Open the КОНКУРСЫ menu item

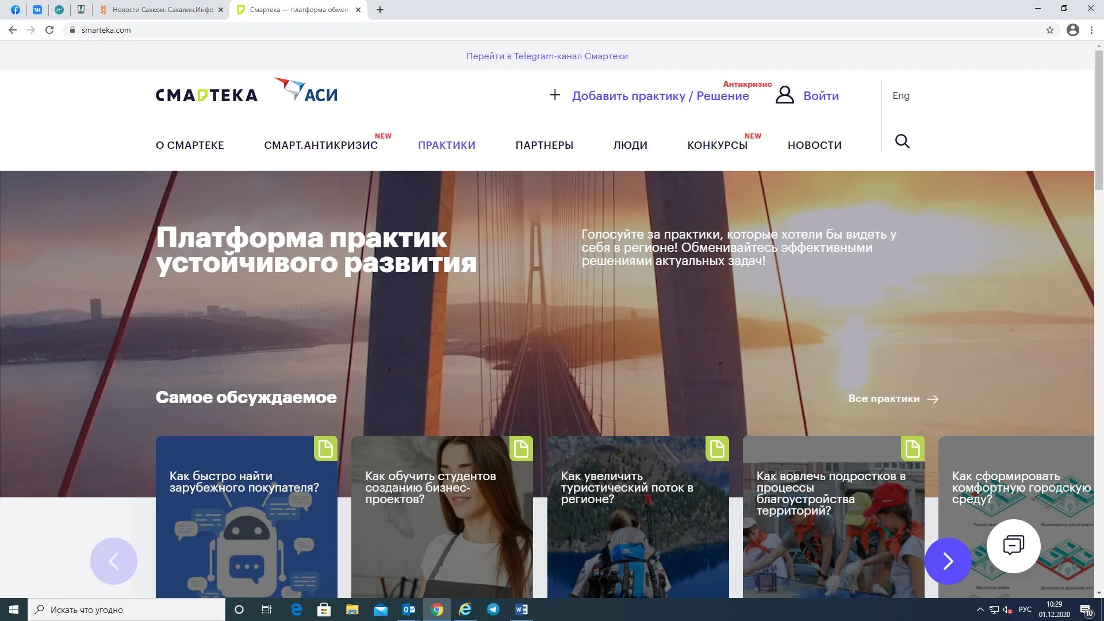[717, 145]
